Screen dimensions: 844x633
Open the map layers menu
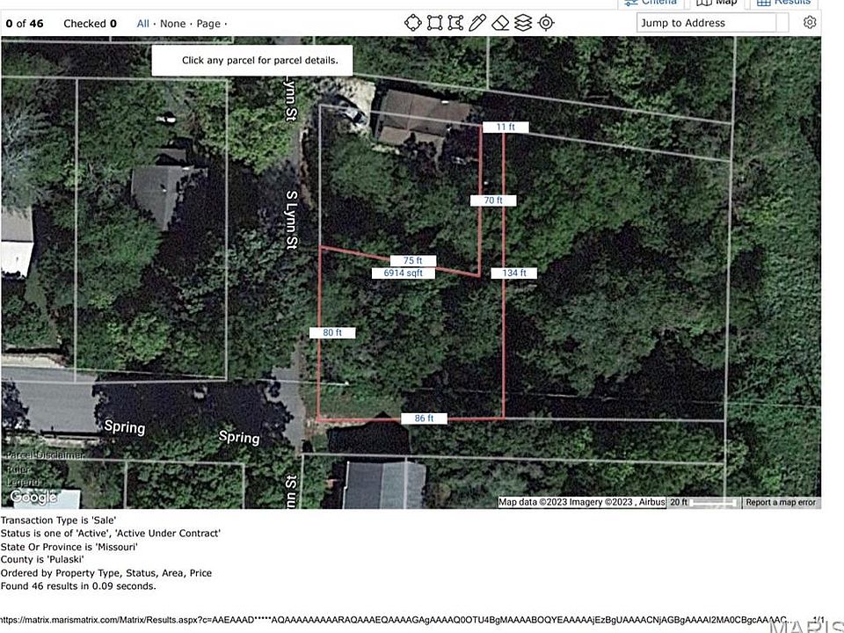tap(523, 23)
